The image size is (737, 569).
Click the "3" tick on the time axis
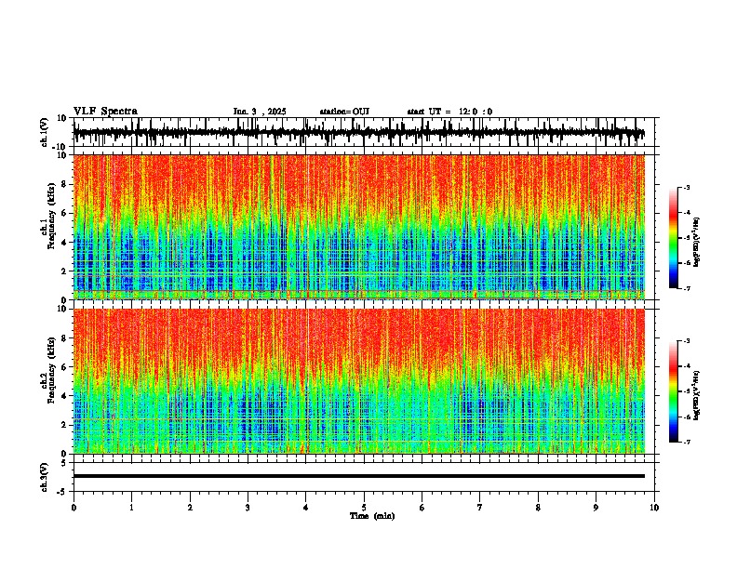point(248,508)
